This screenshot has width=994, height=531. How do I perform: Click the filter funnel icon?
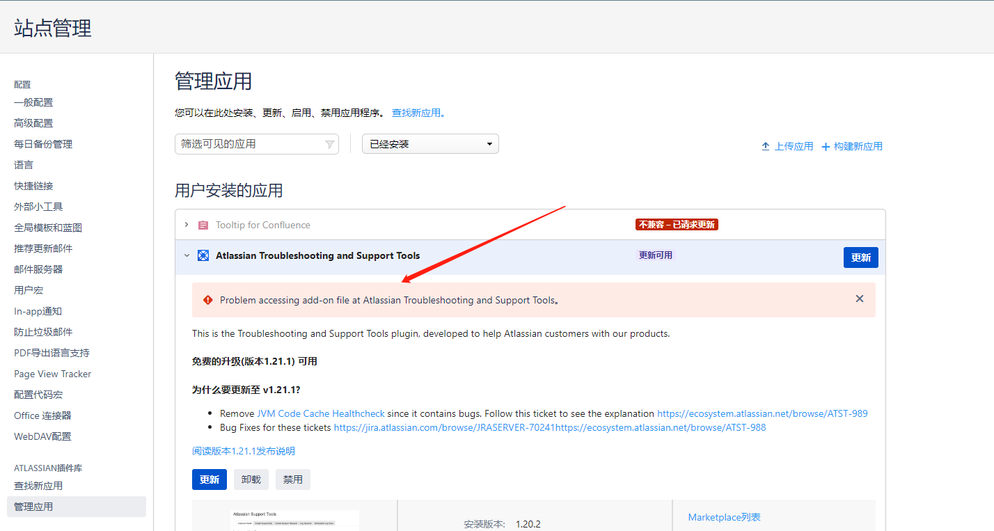pyautogui.click(x=330, y=144)
